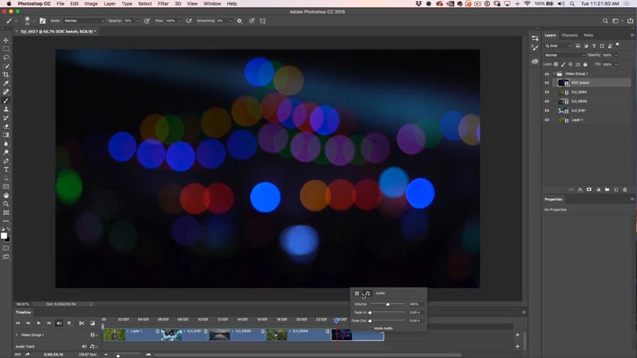Adjust the audio Volume slider
Screen dimensions: 637x358
tap(388, 304)
